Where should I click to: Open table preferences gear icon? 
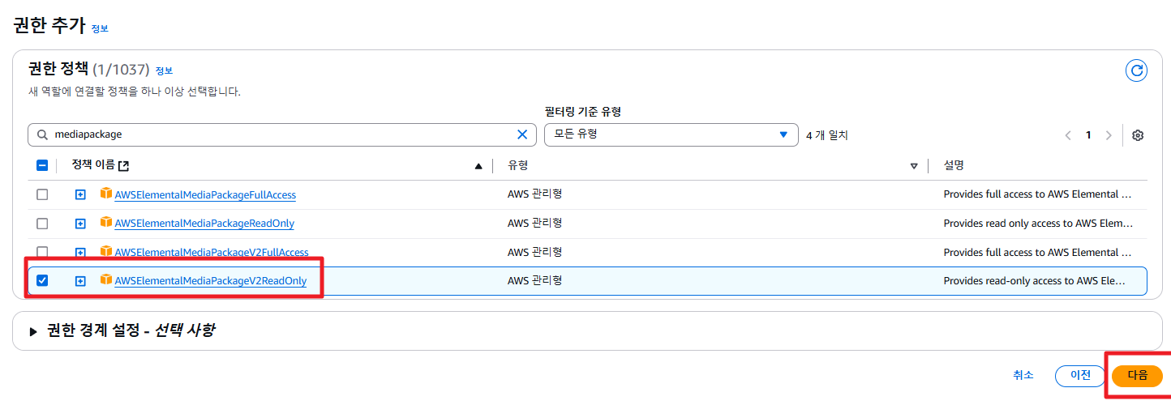tap(1138, 135)
